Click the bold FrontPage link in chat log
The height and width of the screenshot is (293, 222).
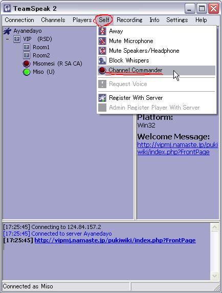point(115,240)
